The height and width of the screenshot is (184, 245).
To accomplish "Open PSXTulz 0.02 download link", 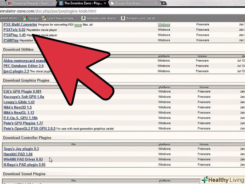I will [14, 30].
